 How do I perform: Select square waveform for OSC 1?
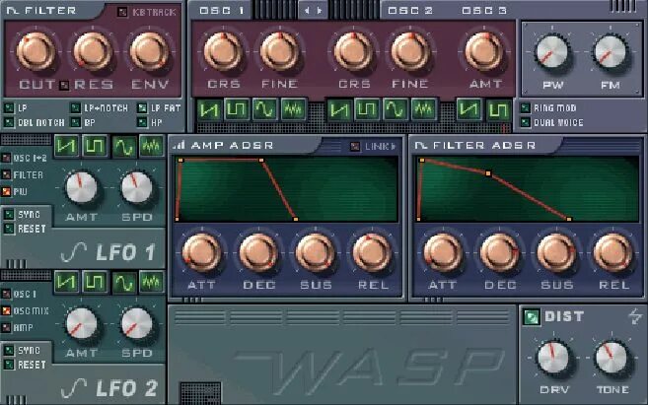pos(237,110)
